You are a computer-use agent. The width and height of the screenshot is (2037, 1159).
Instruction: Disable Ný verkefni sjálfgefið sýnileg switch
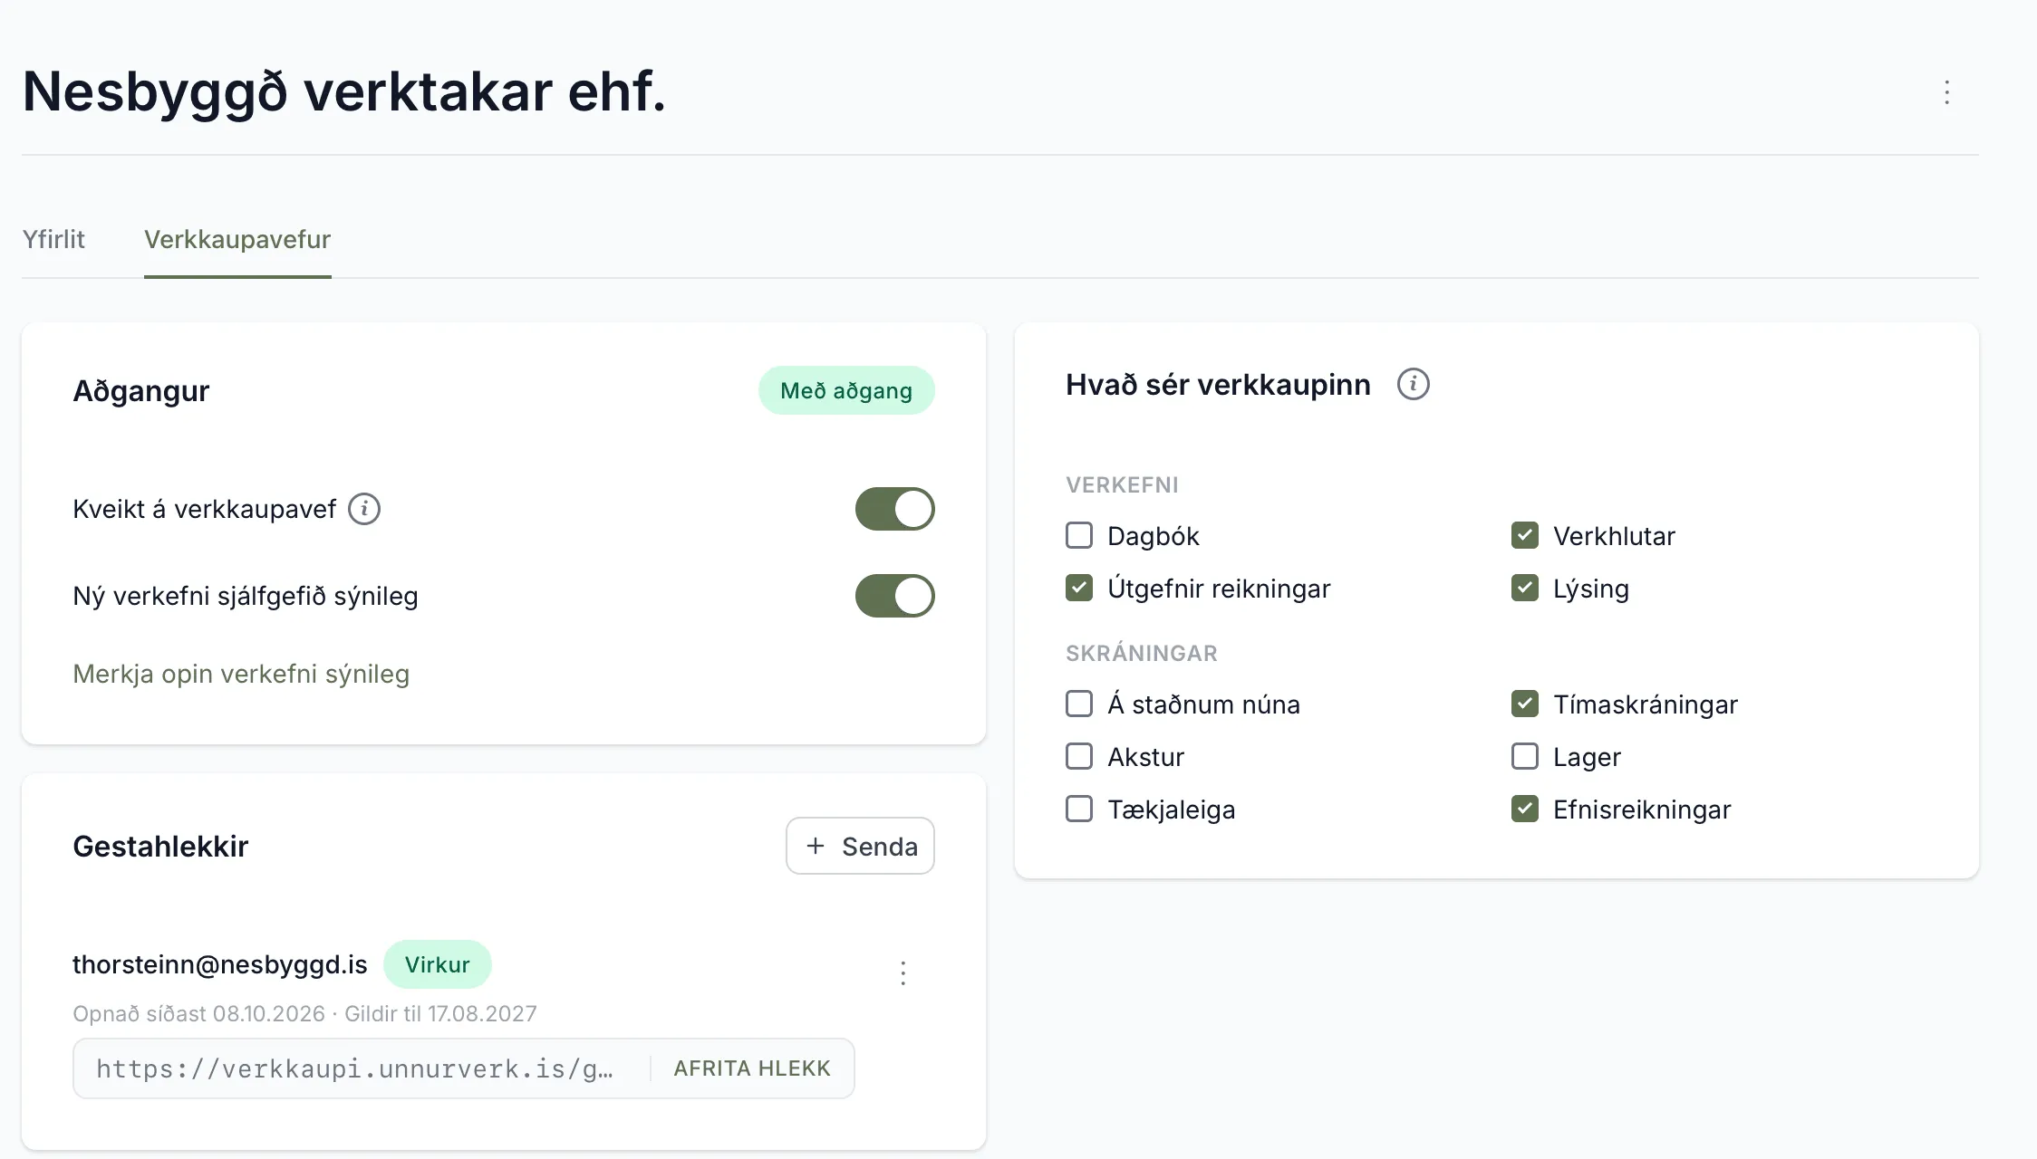(894, 596)
